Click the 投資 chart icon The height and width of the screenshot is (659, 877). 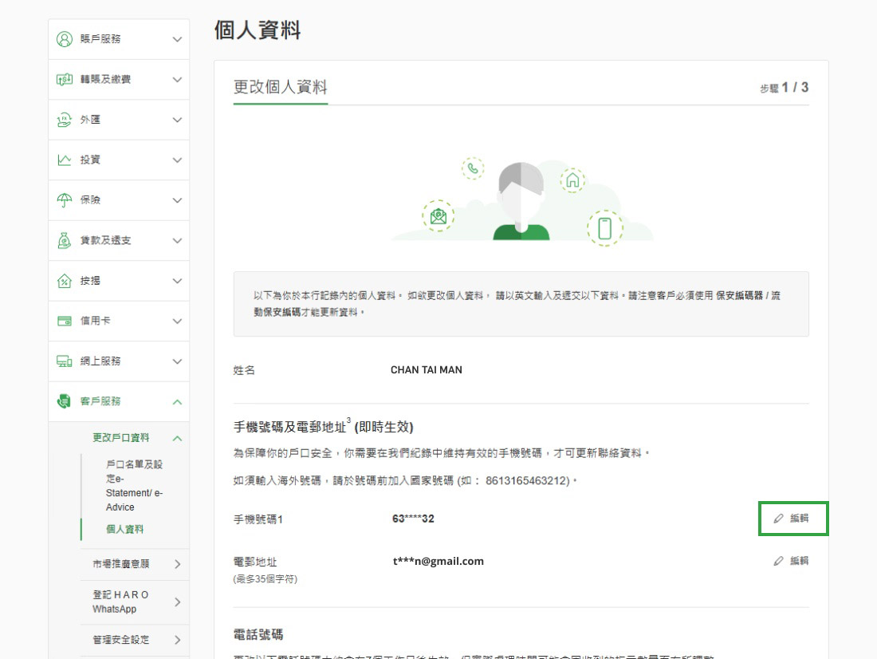pos(65,160)
